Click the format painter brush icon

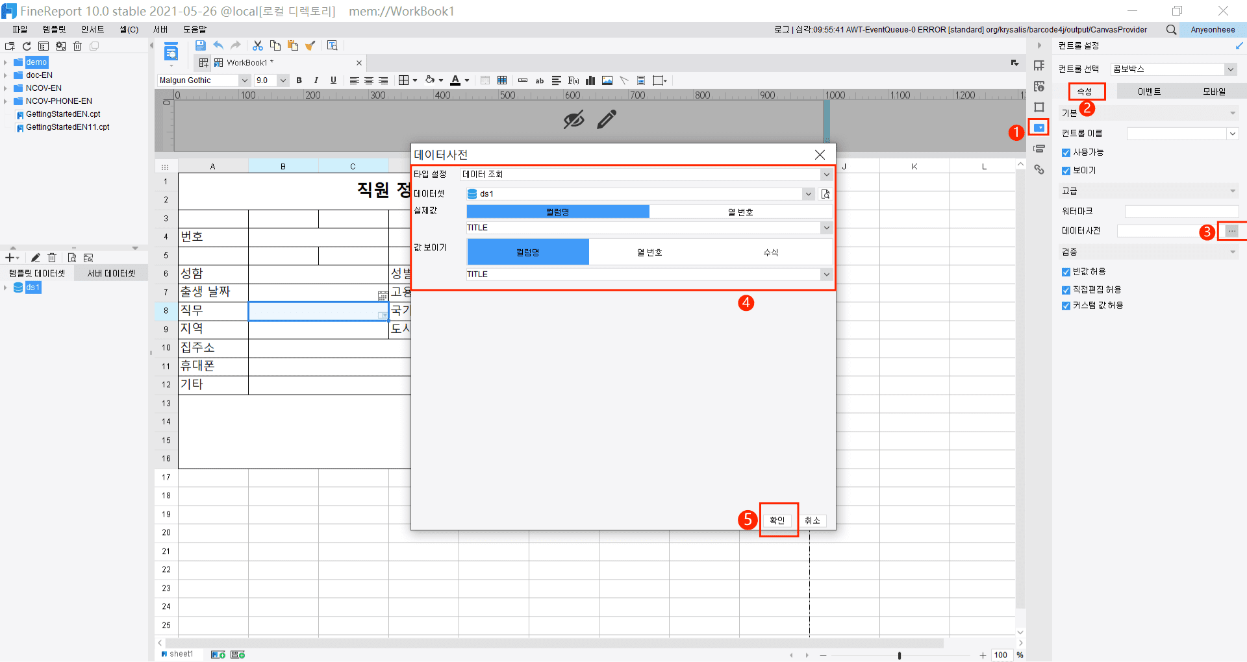click(x=310, y=45)
